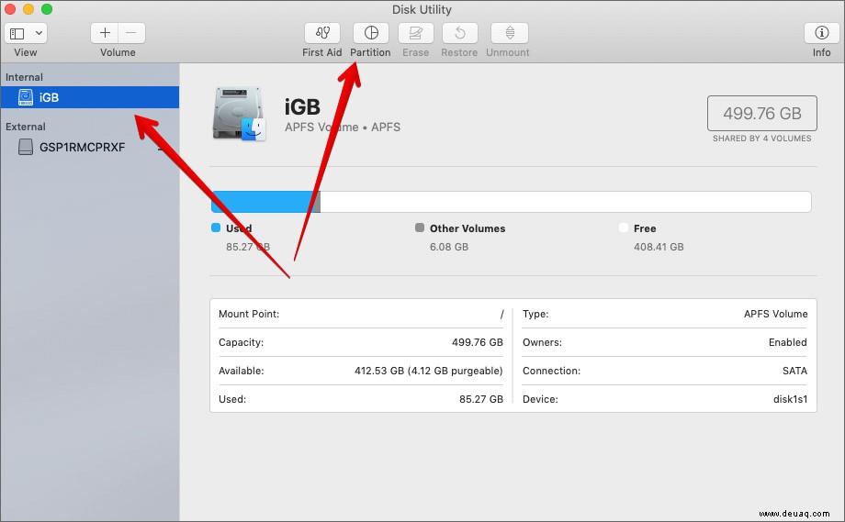845x522 pixels.
Task: Click the Unmount toolbar icon
Action: (509, 33)
